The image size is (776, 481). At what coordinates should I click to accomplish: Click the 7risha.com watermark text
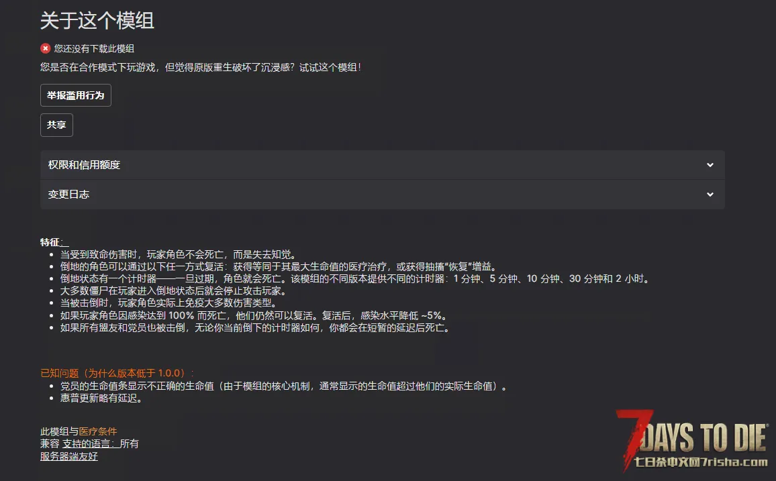(x=700, y=462)
